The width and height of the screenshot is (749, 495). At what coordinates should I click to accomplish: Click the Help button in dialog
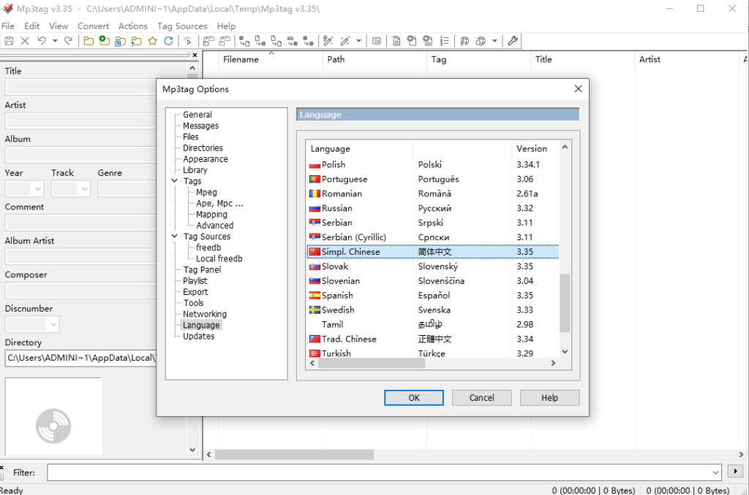[549, 398]
